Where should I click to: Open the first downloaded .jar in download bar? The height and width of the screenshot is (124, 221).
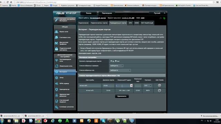11,116
